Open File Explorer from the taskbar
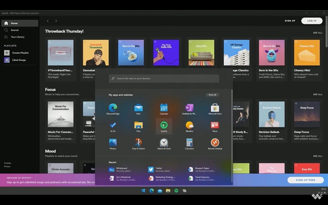The height and width of the screenshot is (205, 328). [x=168, y=191]
